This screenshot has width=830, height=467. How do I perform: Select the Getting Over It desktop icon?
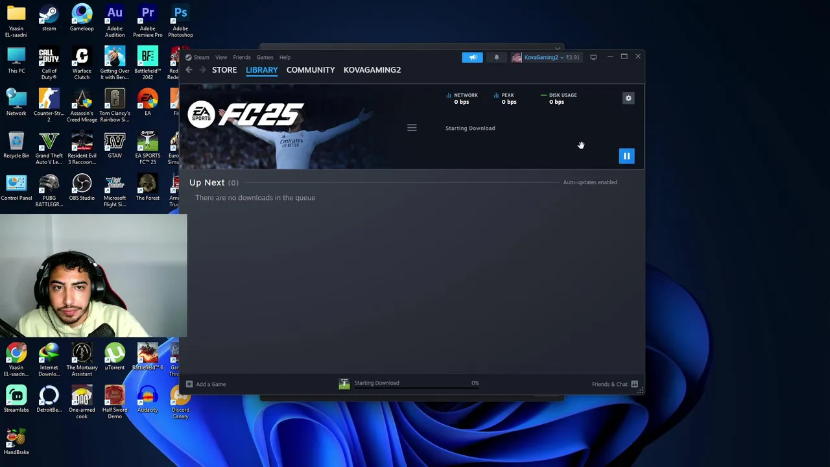pos(115,64)
